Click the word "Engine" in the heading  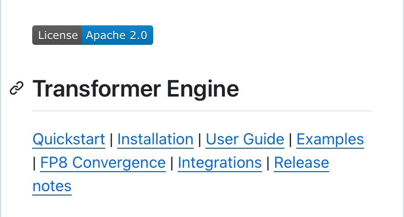[203, 89]
